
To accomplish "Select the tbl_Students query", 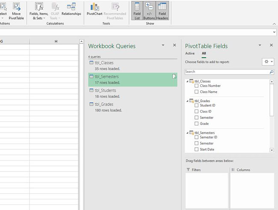I will [x=133, y=93].
